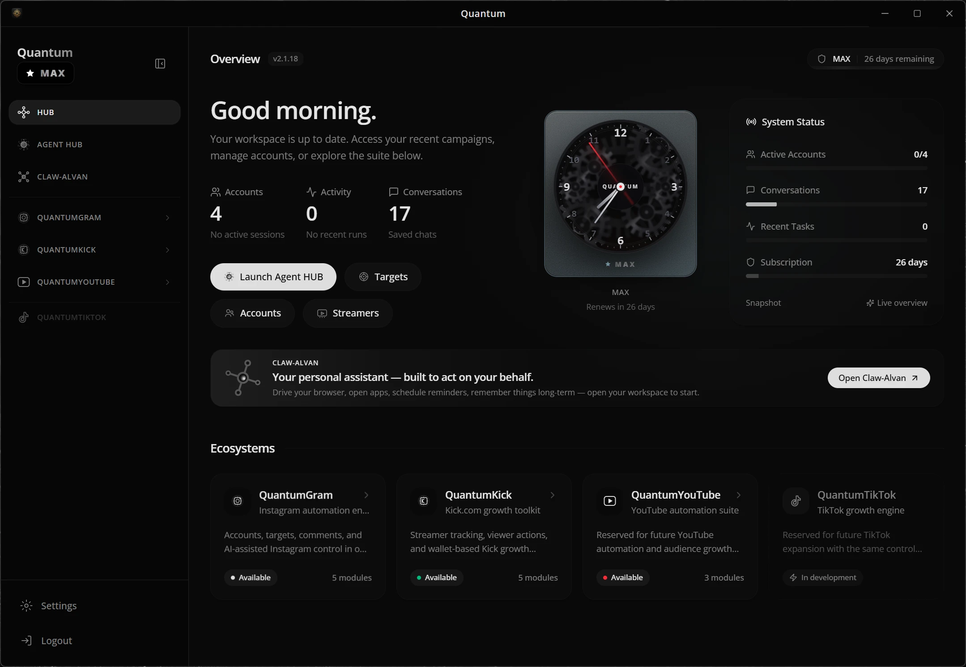Click the QuantumGram card Instagram icon

tap(238, 501)
